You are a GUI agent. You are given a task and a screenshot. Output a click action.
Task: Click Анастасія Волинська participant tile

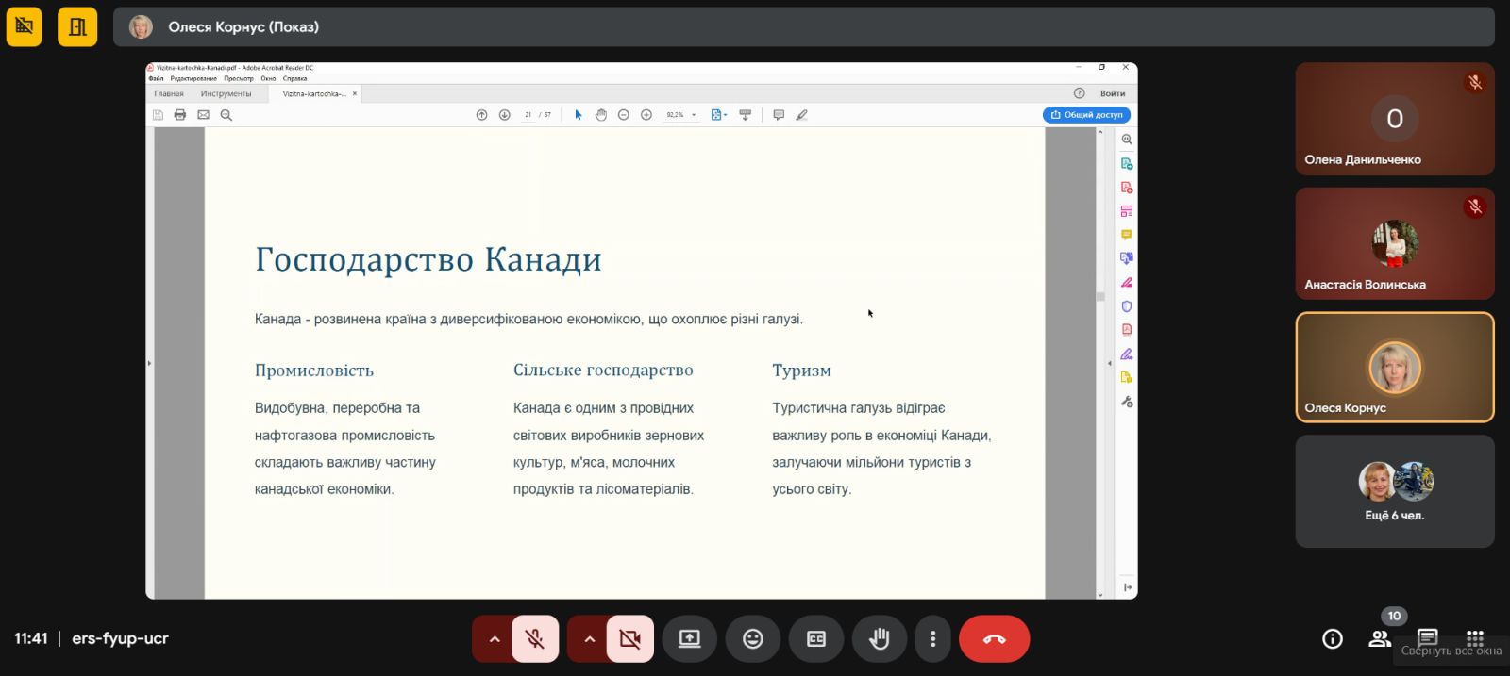point(1394,243)
